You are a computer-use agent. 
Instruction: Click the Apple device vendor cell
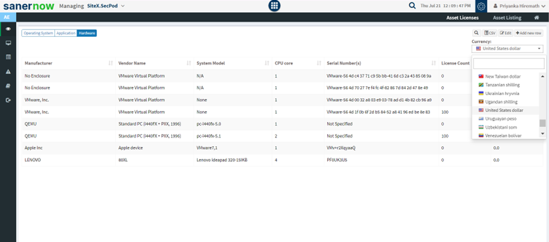coord(154,148)
